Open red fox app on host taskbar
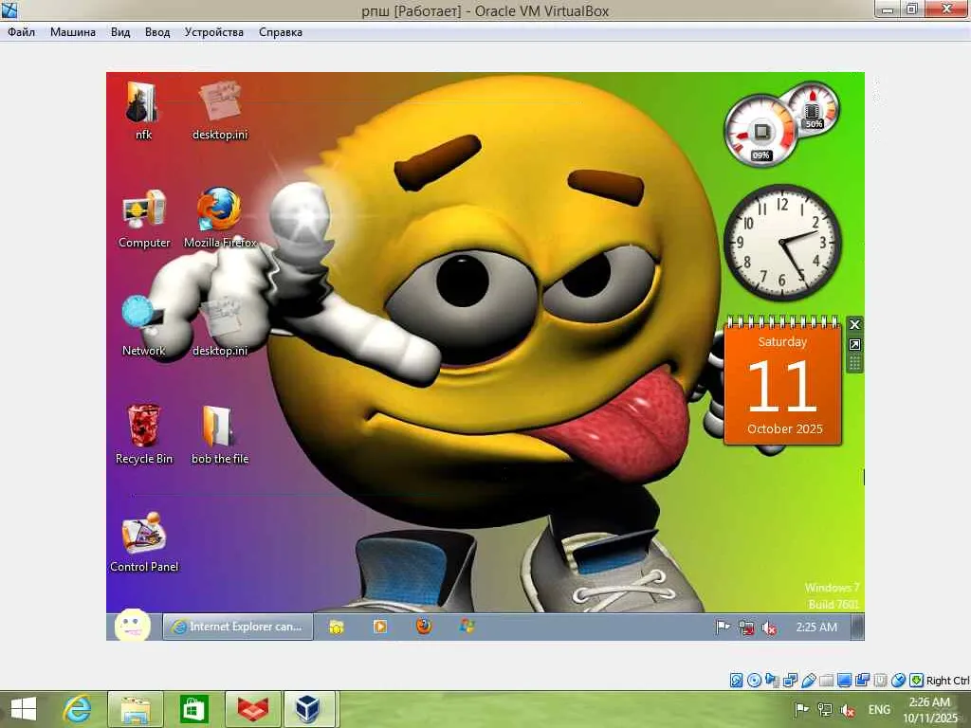This screenshot has height=728, width=971. [252, 709]
